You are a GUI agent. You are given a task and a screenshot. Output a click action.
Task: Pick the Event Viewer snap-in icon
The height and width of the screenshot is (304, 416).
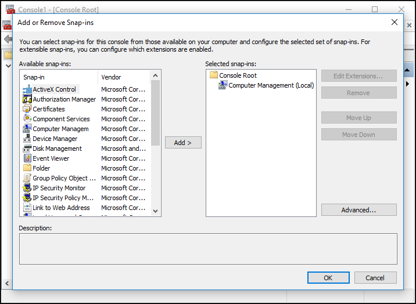(x=27, y=158)
